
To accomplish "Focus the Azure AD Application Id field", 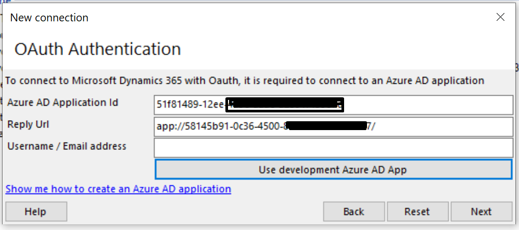I will [x=334, y=105].
